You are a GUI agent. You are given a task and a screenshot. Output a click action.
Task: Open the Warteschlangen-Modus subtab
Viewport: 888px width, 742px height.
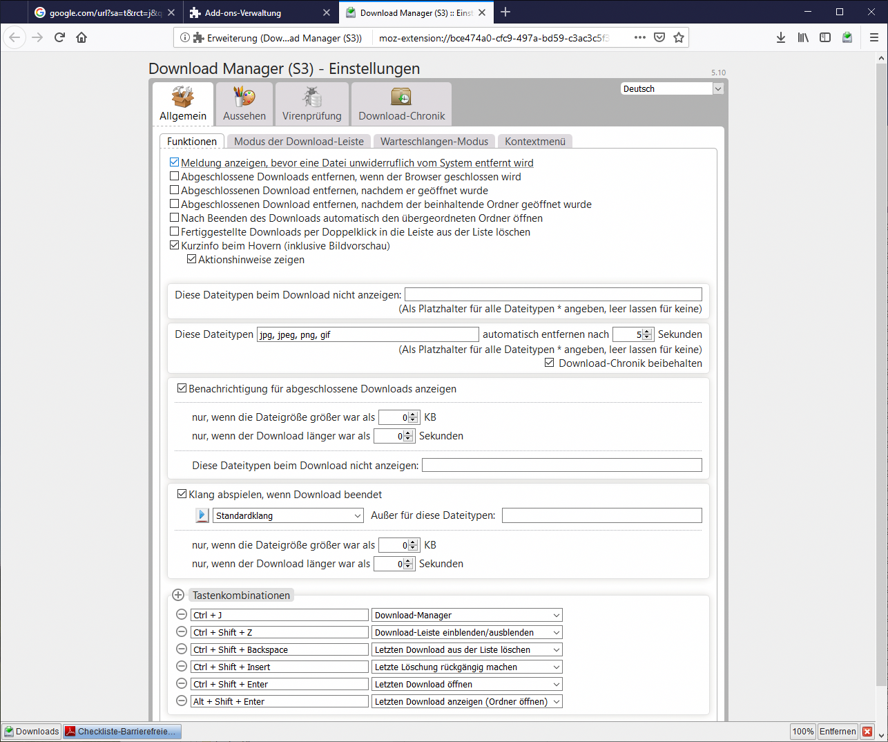434,142
